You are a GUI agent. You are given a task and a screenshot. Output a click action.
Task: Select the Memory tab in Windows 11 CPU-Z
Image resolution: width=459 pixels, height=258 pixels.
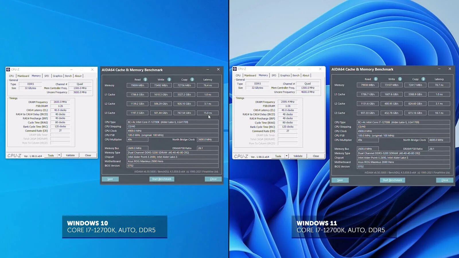[263, 75]
